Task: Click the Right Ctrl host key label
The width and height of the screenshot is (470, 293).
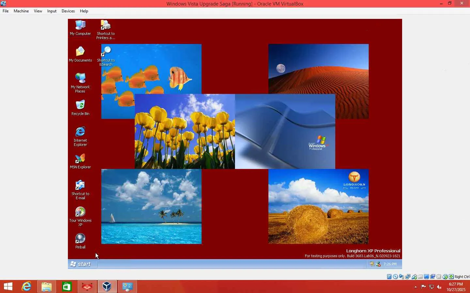Action: click(462, 277)
